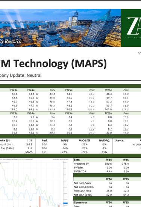Select the 'Research' text on the banner
The image size is (141, 207).
pos(13,41)
